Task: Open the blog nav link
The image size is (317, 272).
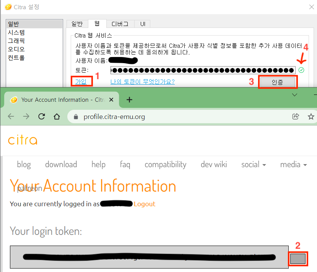Action: [x=24, y=165]
